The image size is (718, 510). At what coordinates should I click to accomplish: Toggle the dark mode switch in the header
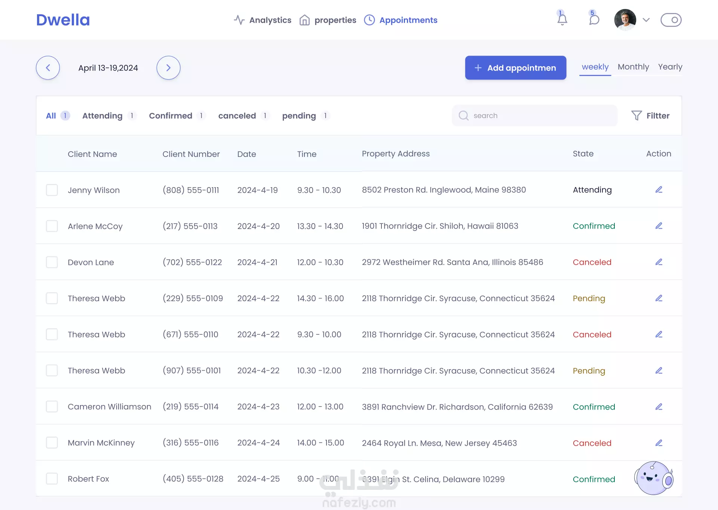[671, 20]
